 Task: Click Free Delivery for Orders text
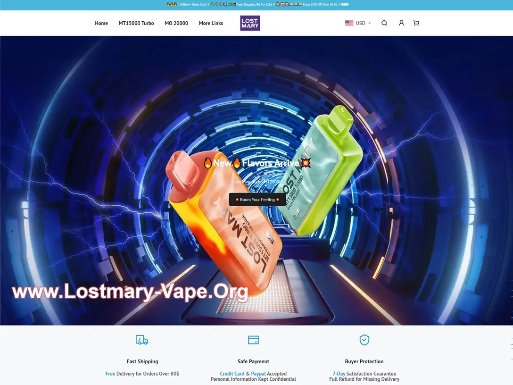(142, 374)
